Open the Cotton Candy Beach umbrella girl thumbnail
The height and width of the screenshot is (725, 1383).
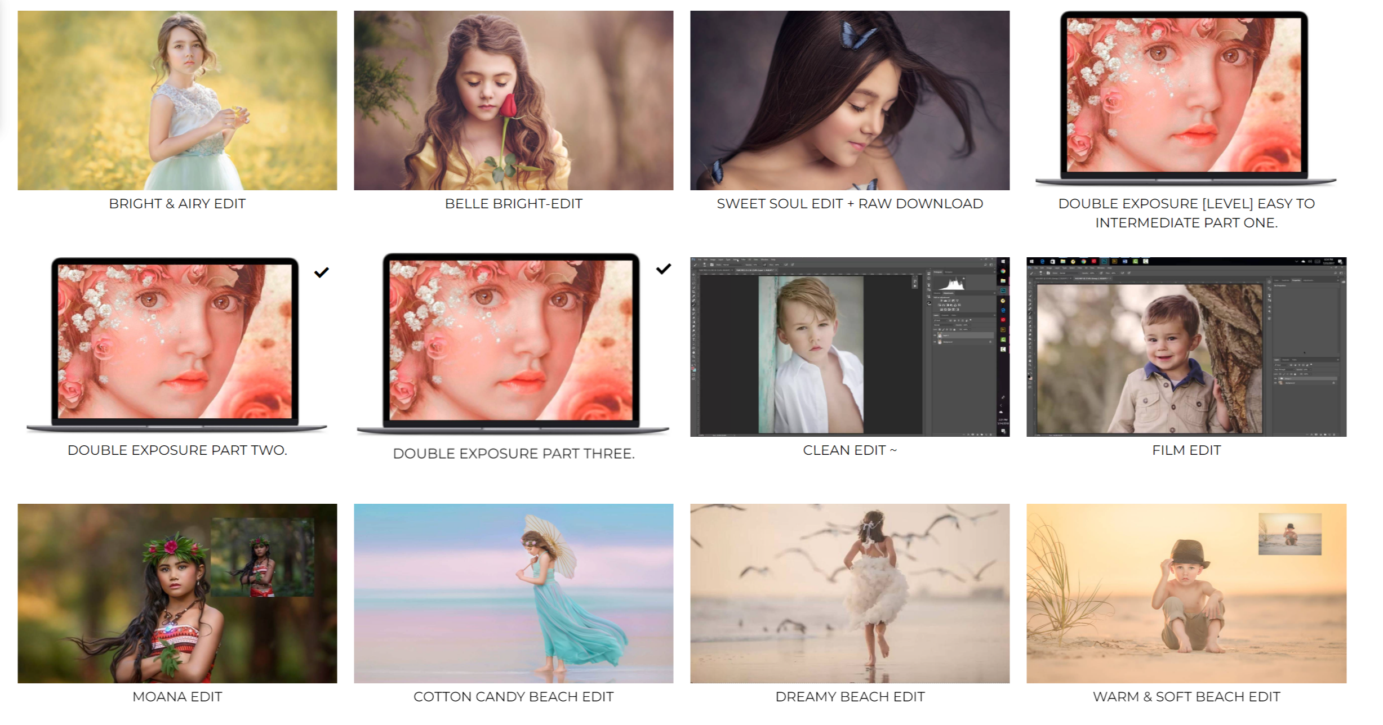[513, 593]
